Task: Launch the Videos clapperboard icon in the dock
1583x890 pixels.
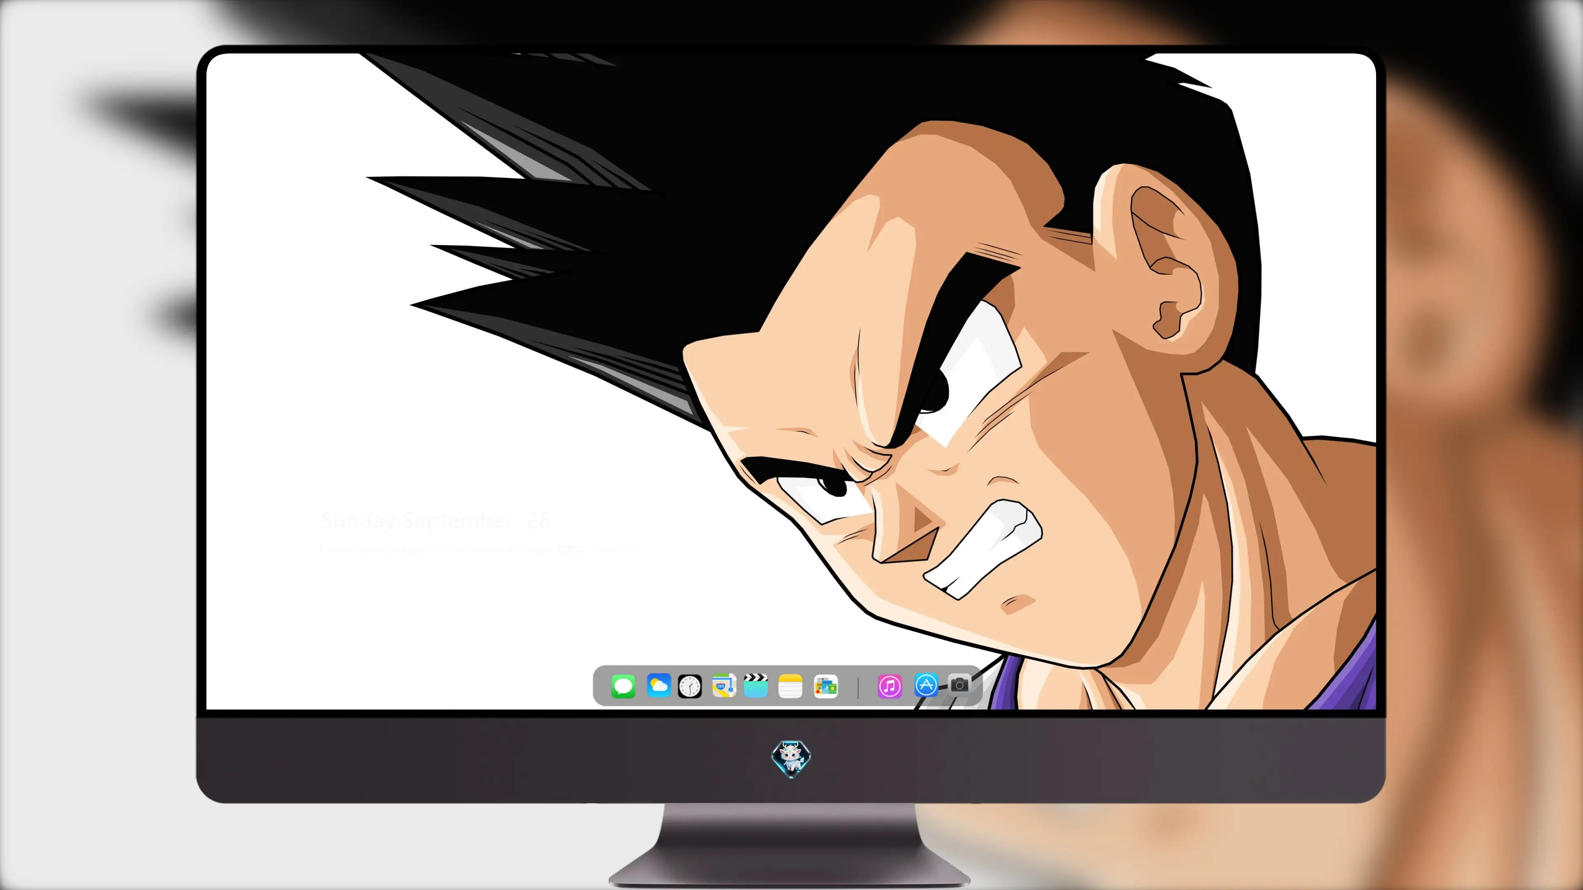Action: pyautogui.click(x=756, y=686)
